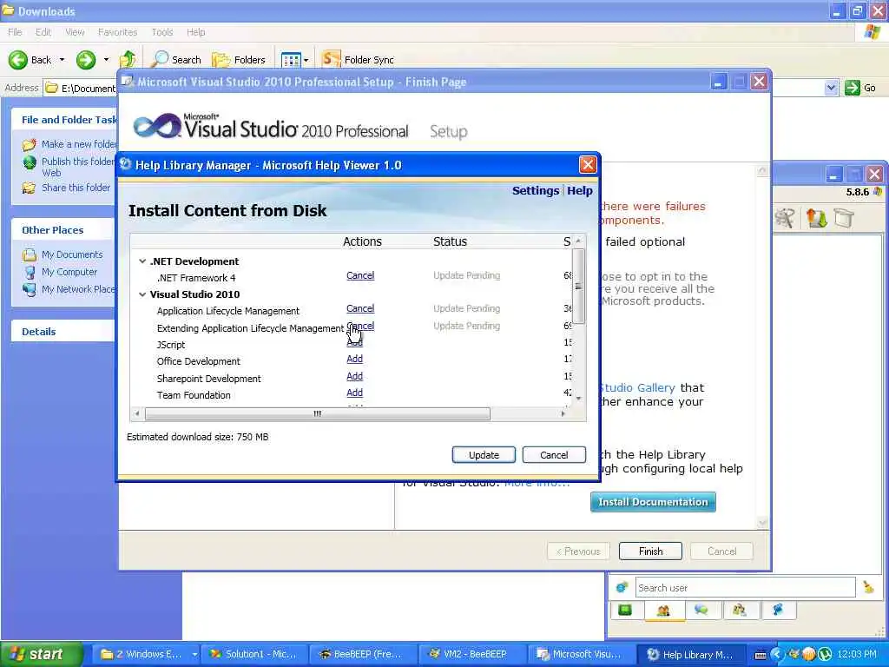Open My Documents in Other Places

pos(63,254)
